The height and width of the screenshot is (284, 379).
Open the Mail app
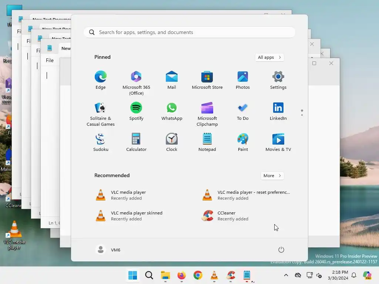coord(172,80)
